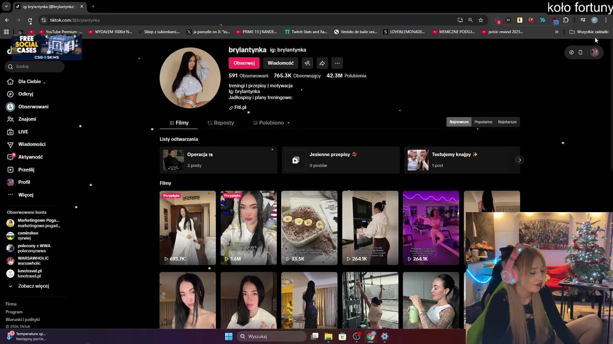Bookmark this page with the star
Screen dimensions: 613x344
(481, 20)
